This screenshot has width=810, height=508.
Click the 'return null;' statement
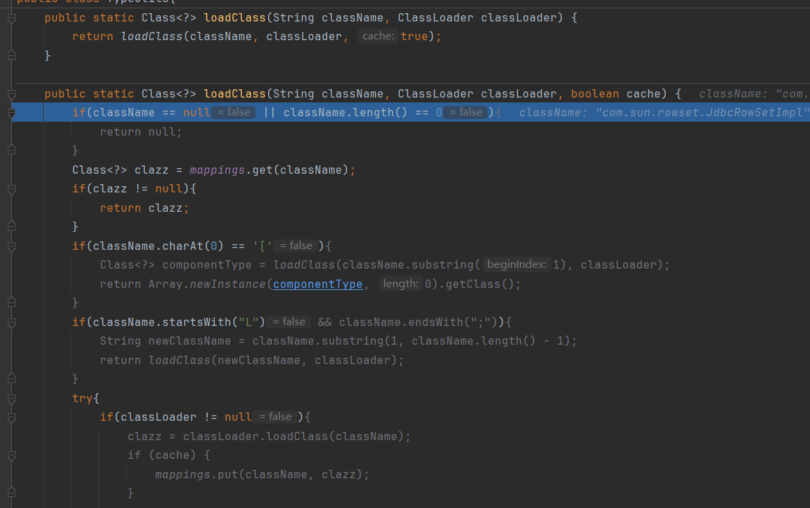click(141, 132)
